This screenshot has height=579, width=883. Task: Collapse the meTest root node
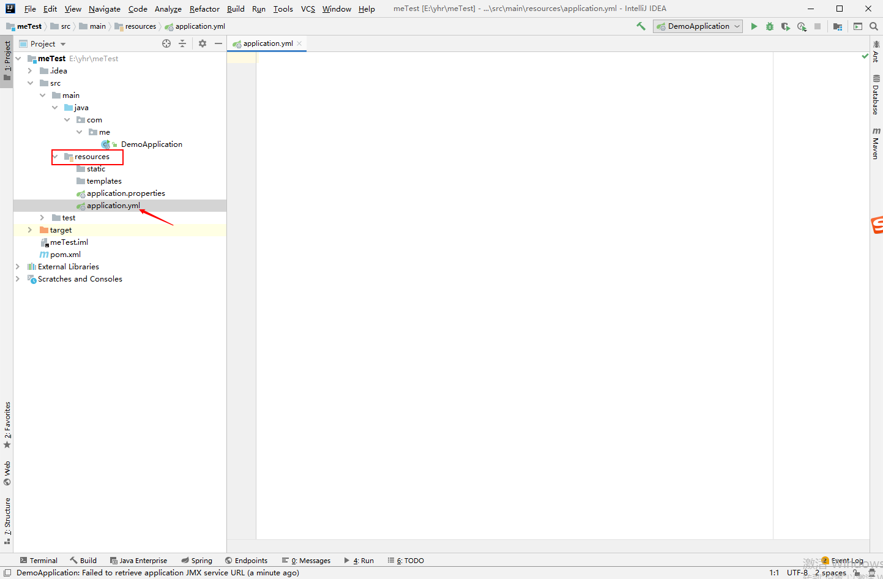point(18,59)
